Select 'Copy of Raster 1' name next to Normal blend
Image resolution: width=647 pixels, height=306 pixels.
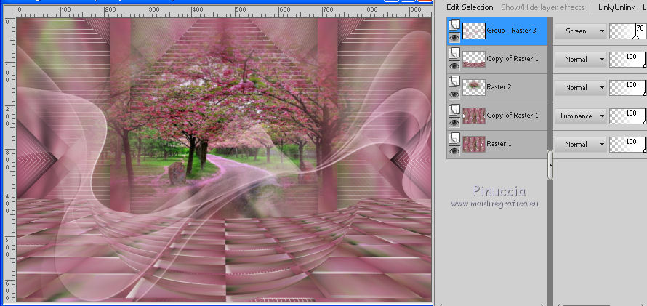513,59
